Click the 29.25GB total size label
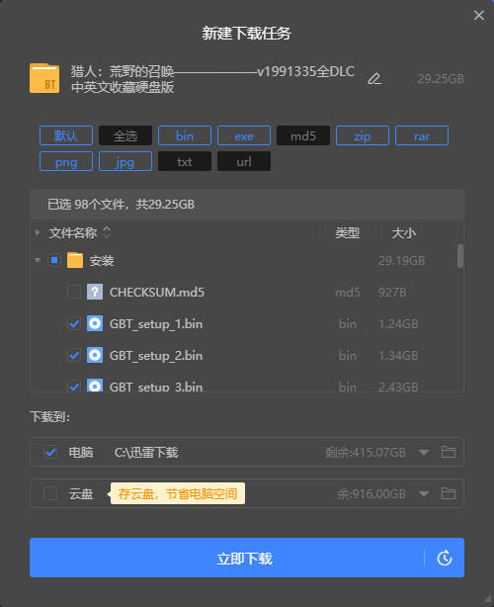This screenshot has width=494, height=607. (x=441, y=79)
